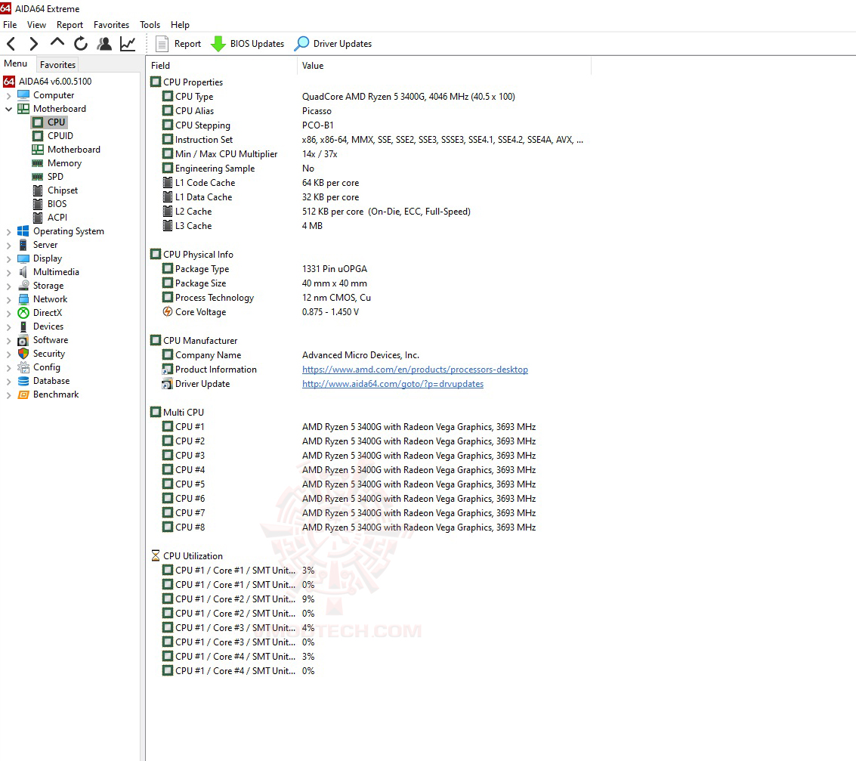Click the up-level arrow icon
856x761 pixels.
(57, 42)
